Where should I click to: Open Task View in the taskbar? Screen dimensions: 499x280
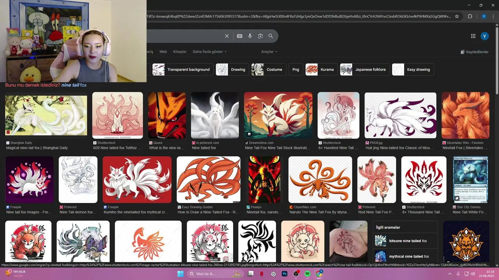click(250, 274)
